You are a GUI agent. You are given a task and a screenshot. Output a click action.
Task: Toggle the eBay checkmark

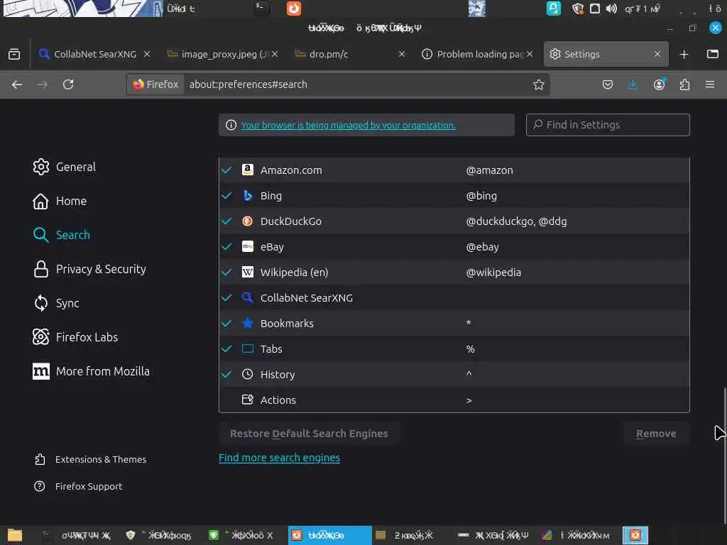(x=226, y=246)
